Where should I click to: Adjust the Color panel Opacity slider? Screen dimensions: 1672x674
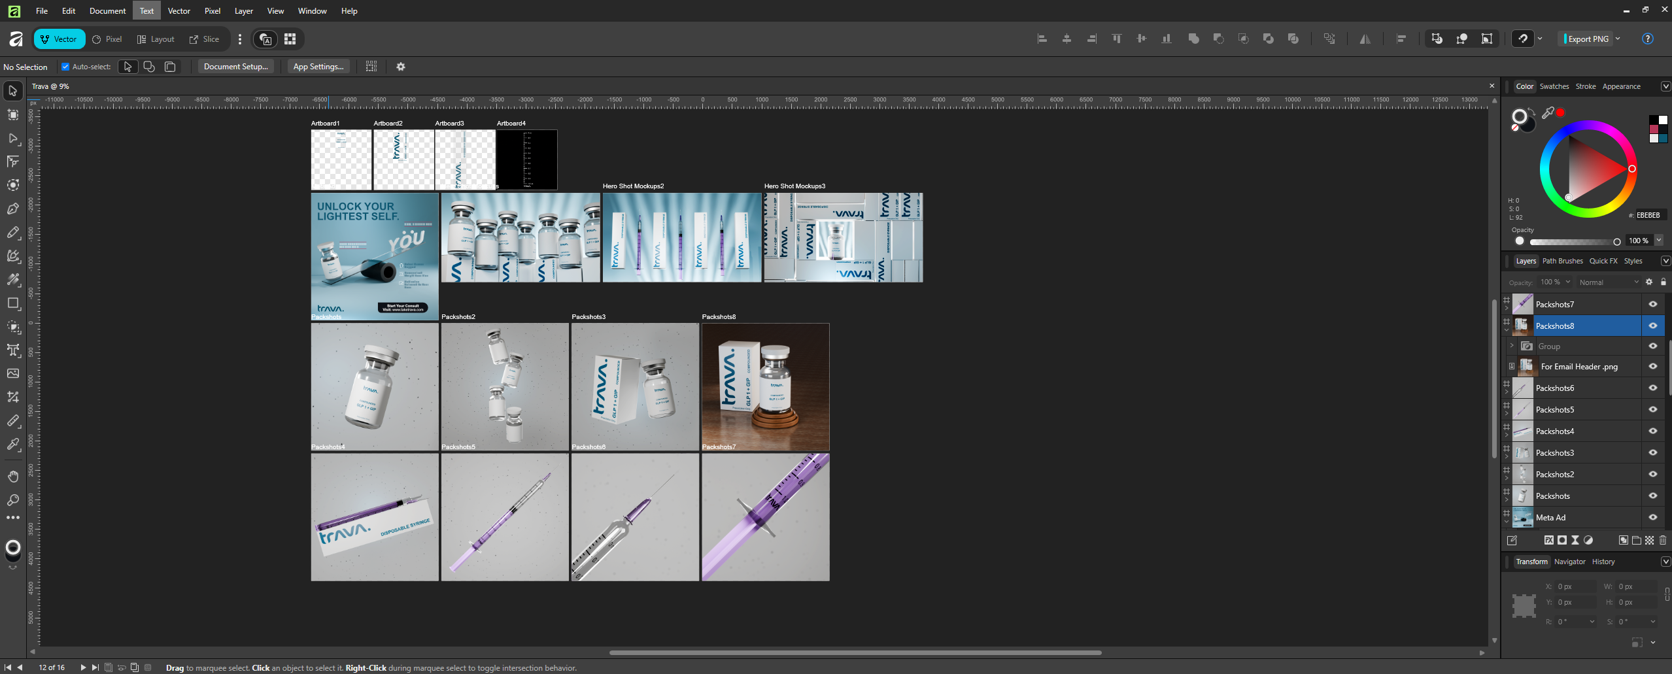[1575, 242]
